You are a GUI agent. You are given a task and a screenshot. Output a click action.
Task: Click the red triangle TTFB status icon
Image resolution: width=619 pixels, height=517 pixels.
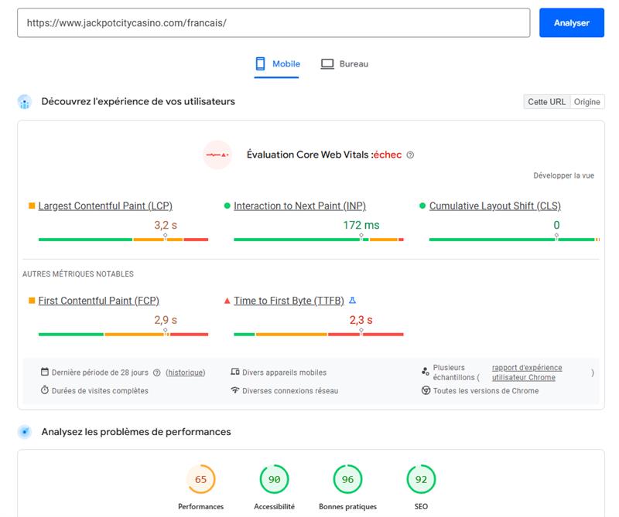click(x=227, y=301)
